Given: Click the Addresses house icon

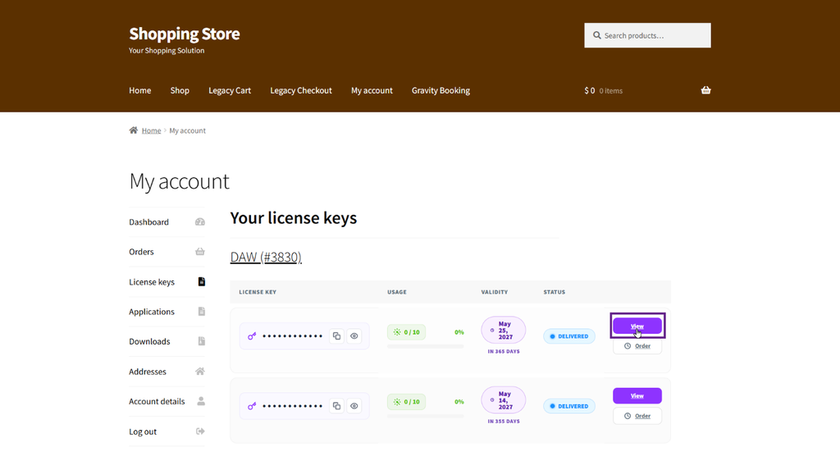Looking at the screenshot, I should (x=200, y=372).
